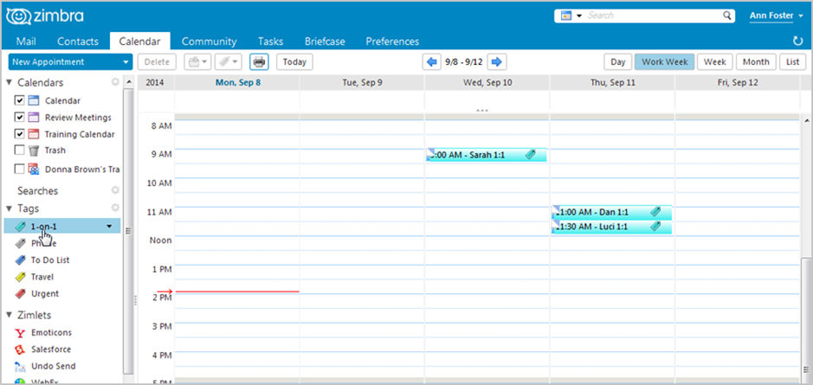
Task: Open Tags section gear options
Action: (x=115, y=208)
